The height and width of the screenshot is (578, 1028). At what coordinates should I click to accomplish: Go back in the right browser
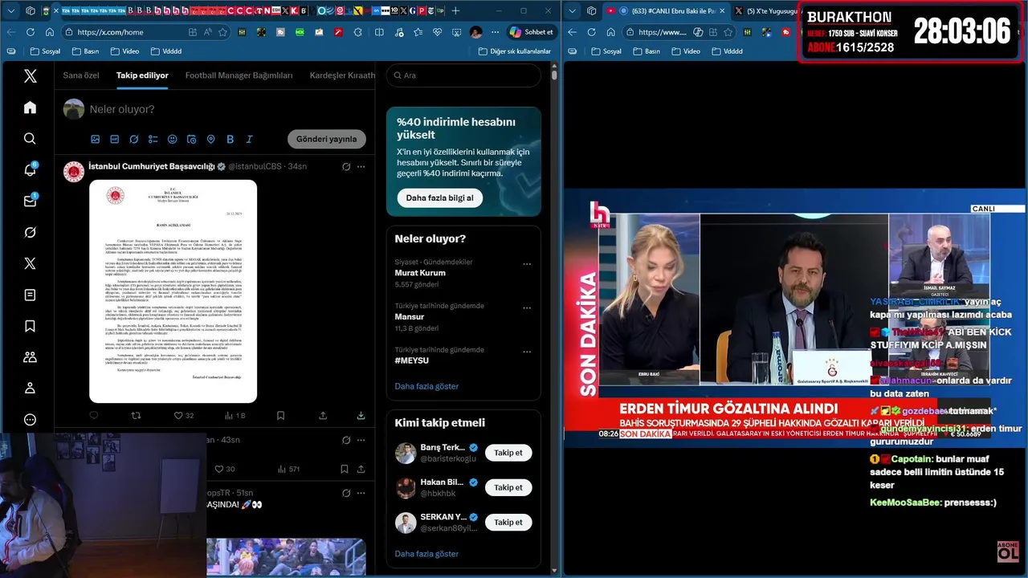[572, 32]
